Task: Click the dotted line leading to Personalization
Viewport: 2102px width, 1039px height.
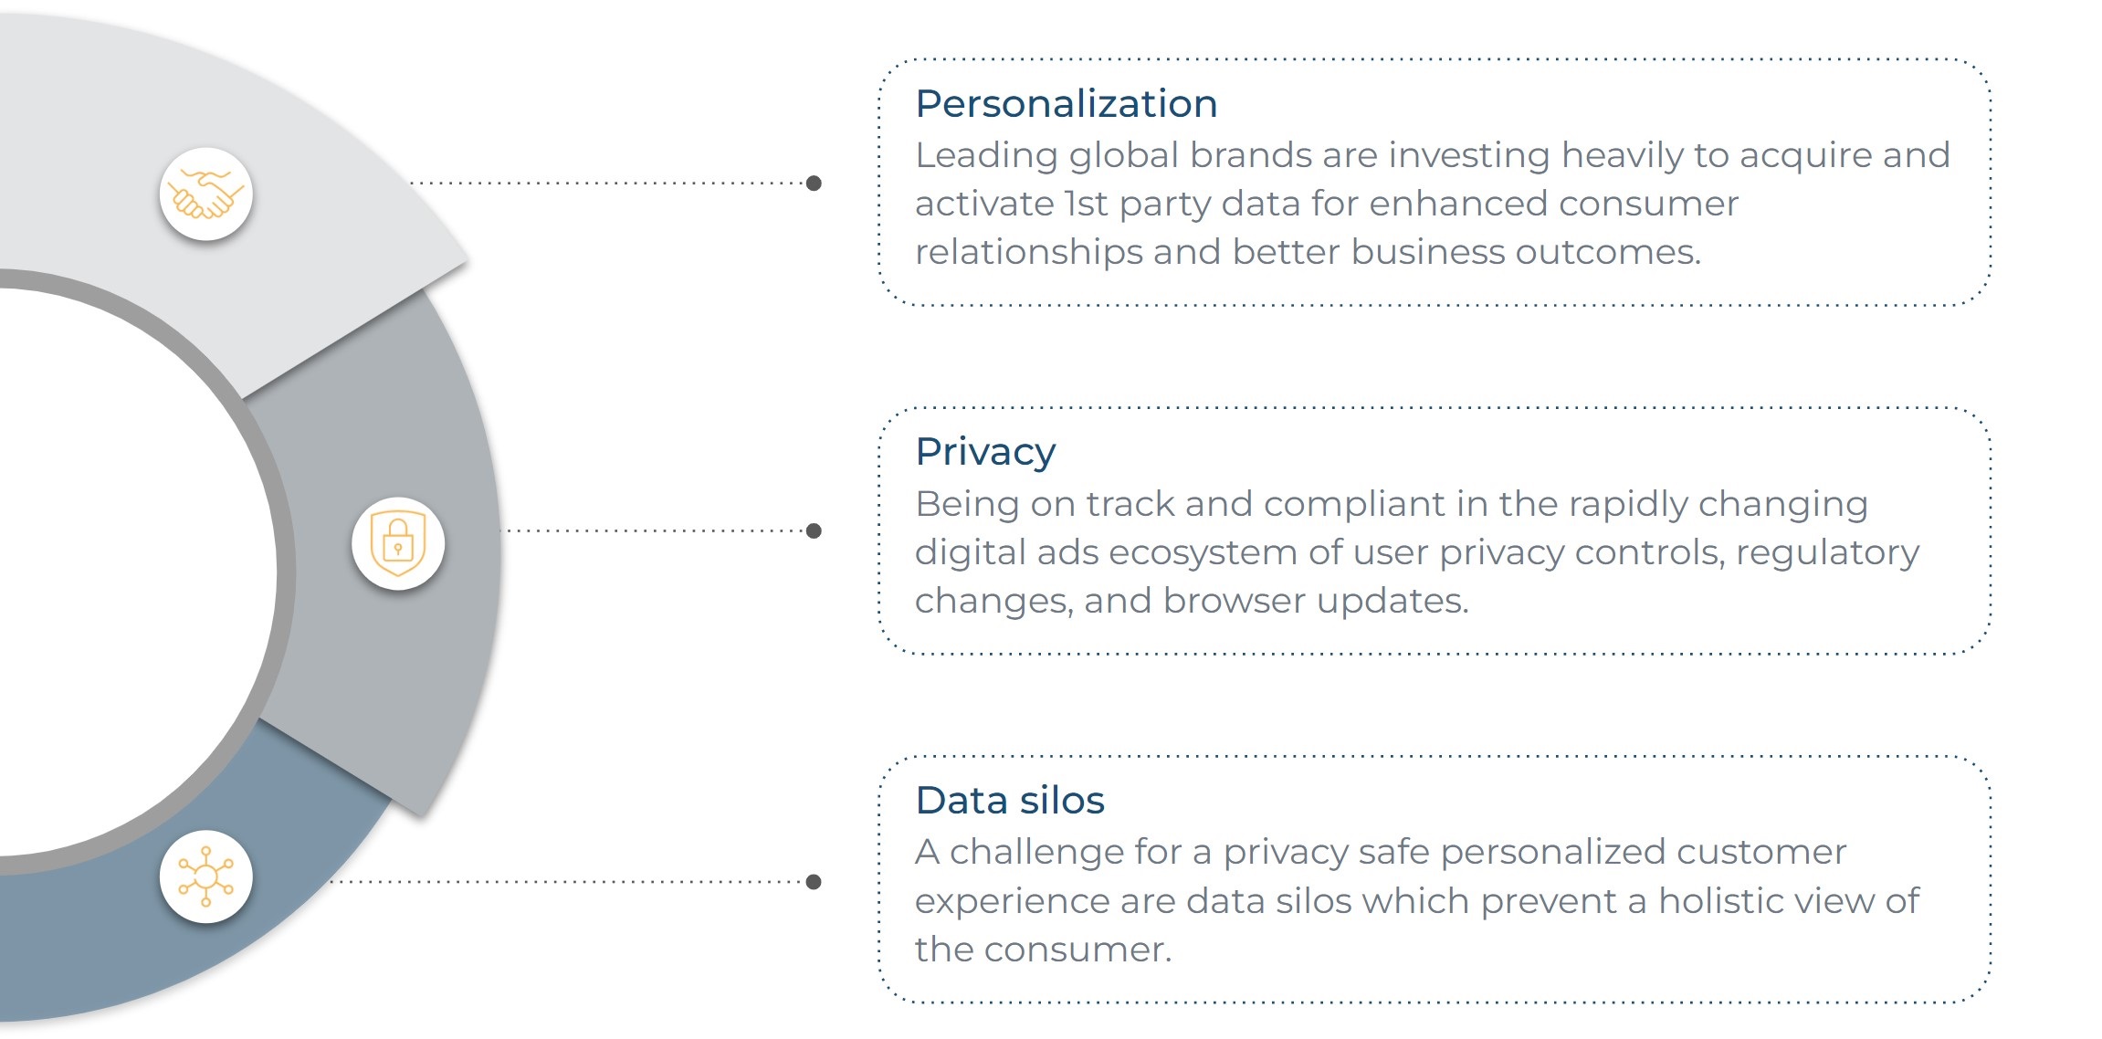Action: pos(607,183)
